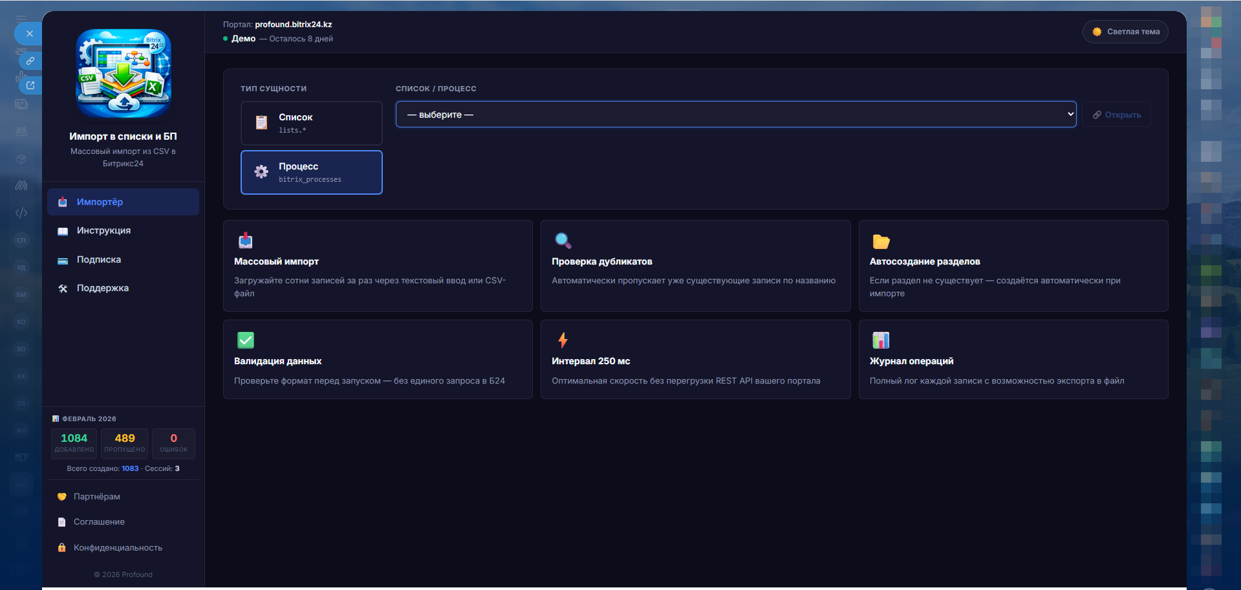Click the Массовый импорт card icon

point(246,241)
